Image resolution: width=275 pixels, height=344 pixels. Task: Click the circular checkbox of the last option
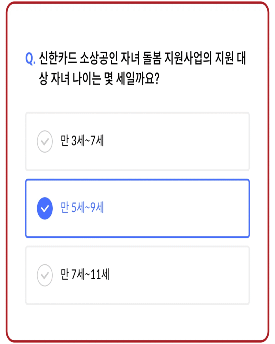[45, 275]
